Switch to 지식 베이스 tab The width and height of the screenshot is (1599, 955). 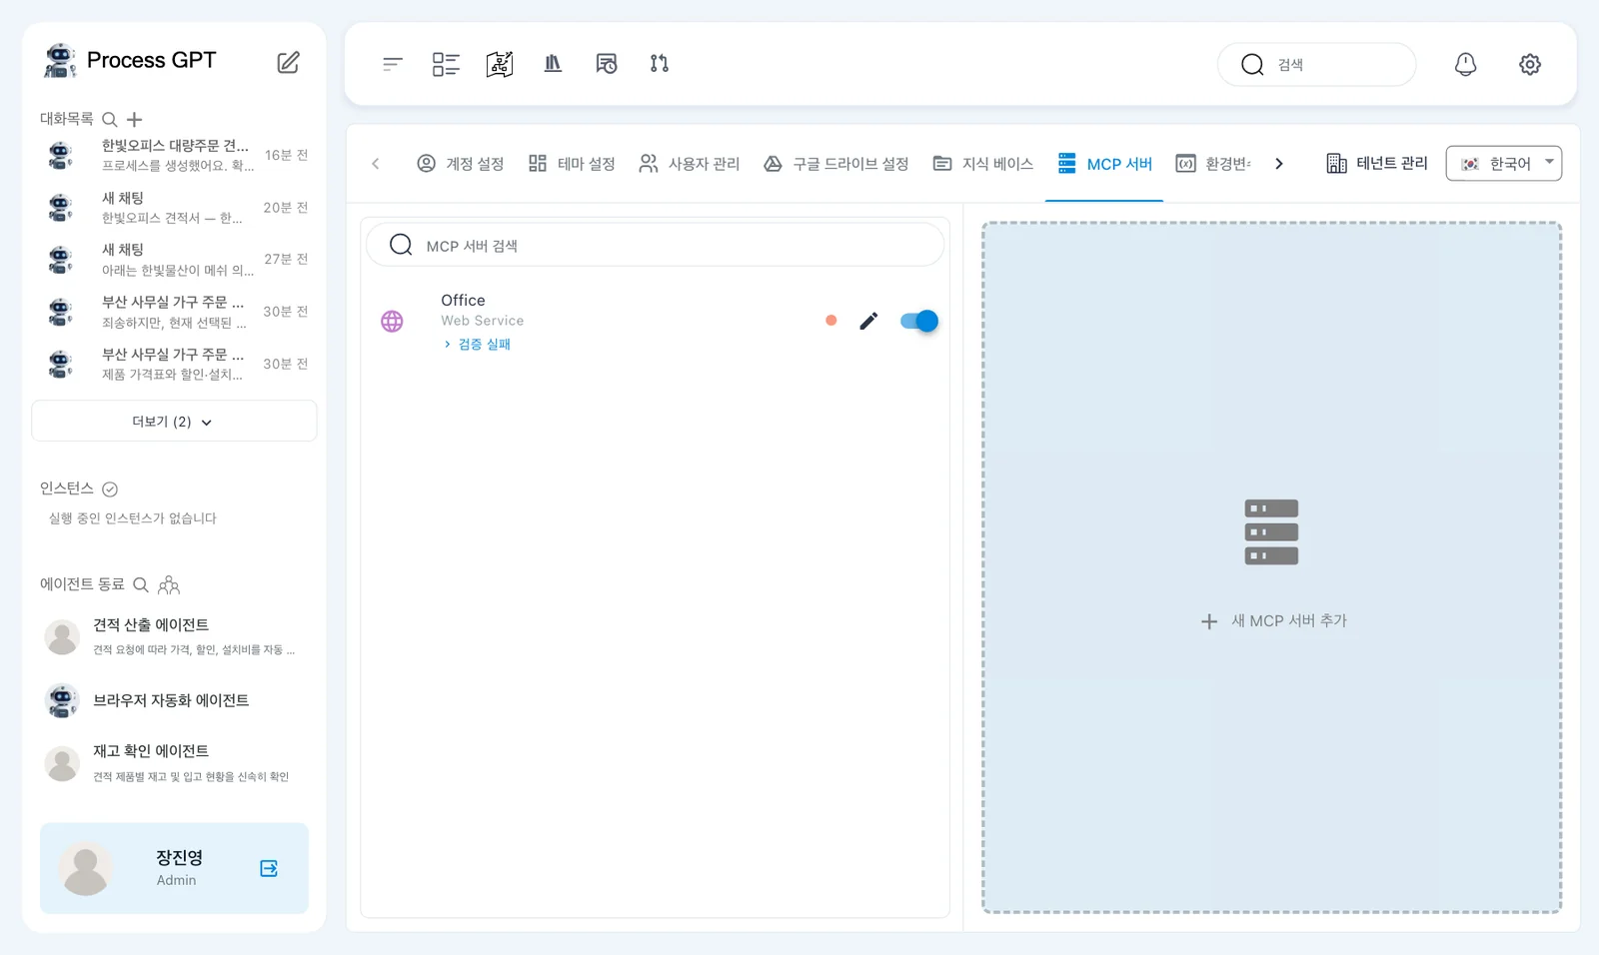tap(983, 164)
